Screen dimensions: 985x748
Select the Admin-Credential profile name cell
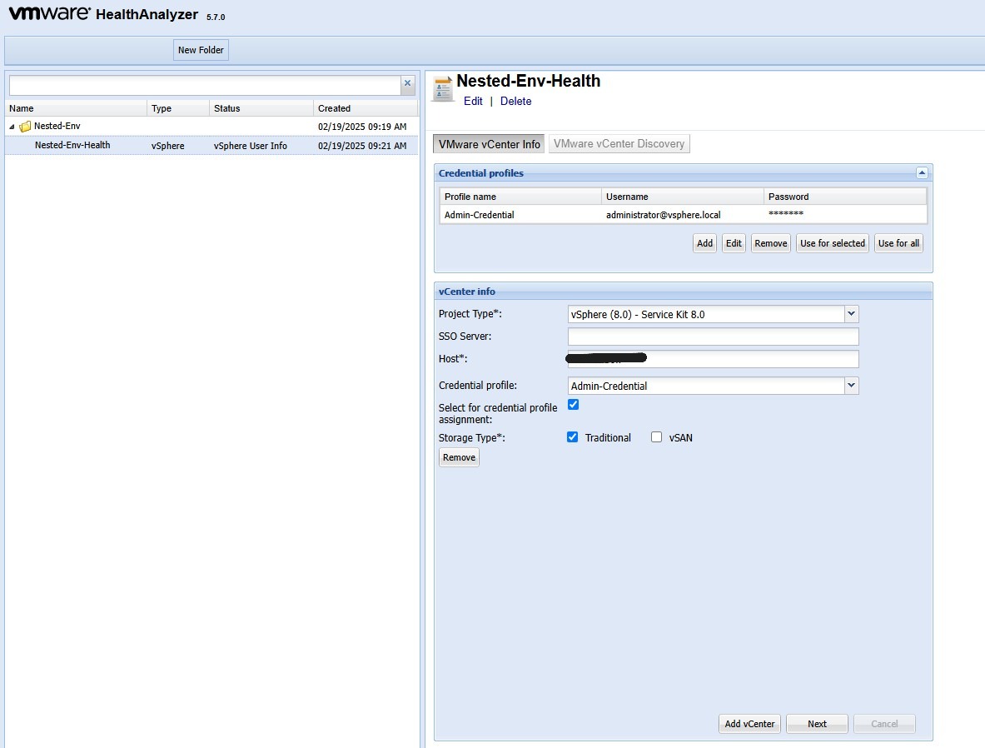pos(480,215)
